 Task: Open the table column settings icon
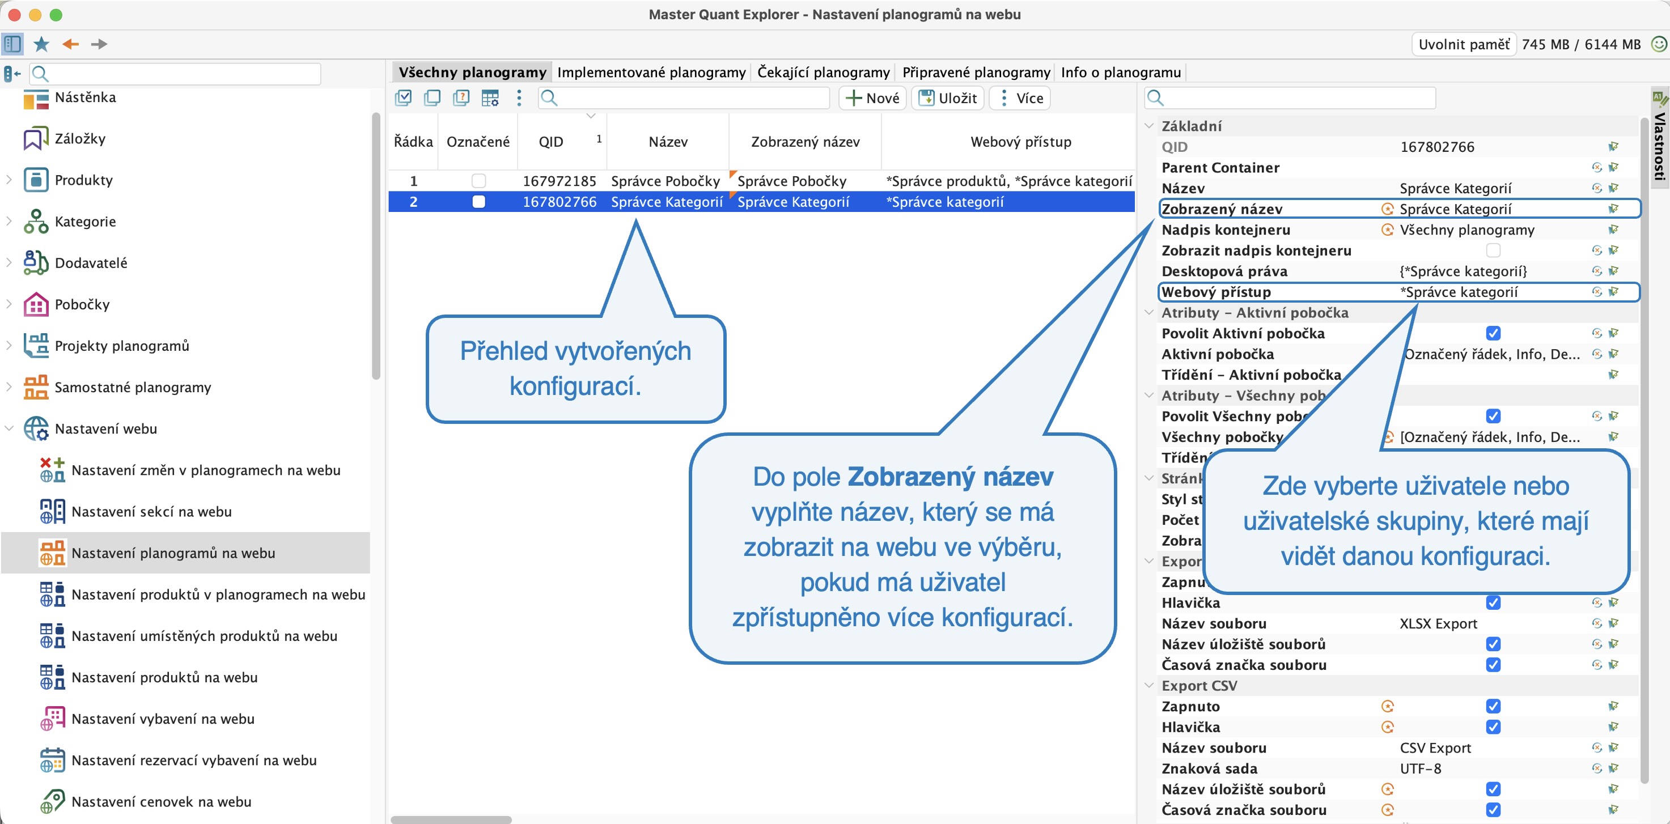[x=490, y=98]
